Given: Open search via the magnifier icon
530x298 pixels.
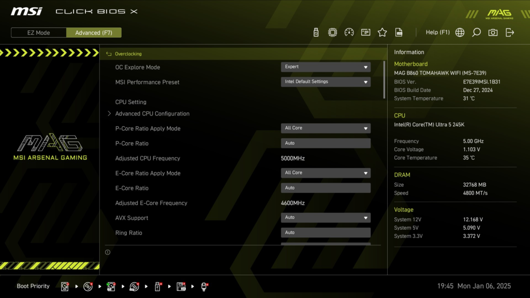Looking at the screenshot, I should 476,32.
